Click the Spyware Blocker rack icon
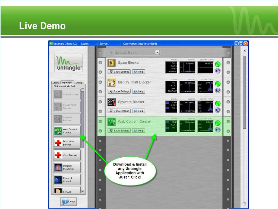Viewport: 278px width, 209px height. [x=112, y=102]
